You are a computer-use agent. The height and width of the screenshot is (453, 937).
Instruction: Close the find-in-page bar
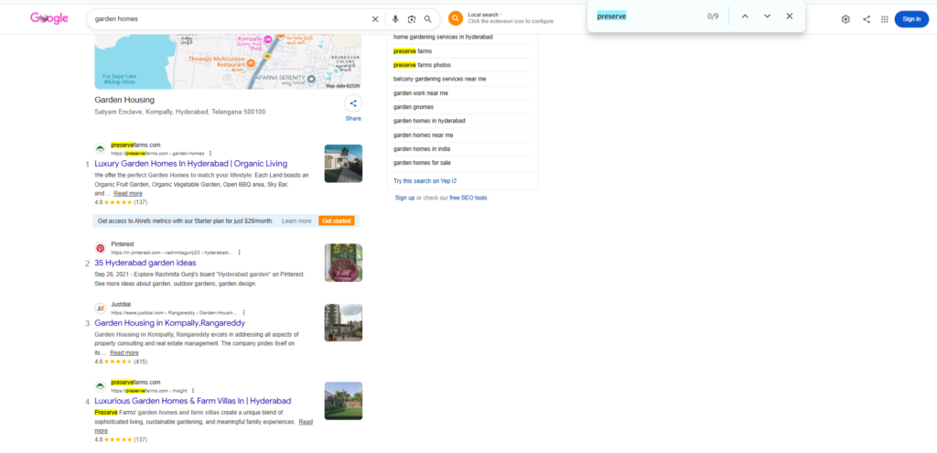789,16
